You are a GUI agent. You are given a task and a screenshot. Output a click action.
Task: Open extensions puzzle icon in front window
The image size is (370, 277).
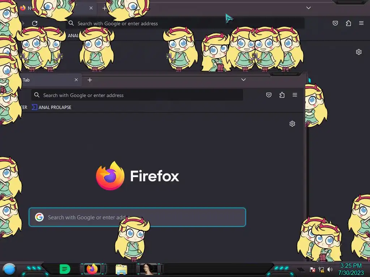point(282,95)
